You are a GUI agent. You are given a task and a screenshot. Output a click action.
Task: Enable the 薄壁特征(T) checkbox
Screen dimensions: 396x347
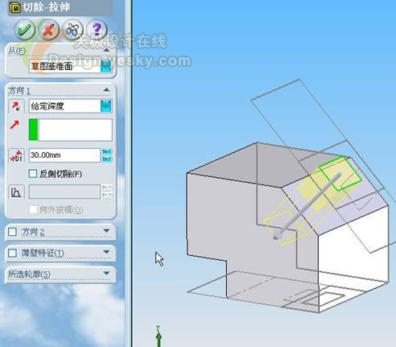[x=12, y=253]
